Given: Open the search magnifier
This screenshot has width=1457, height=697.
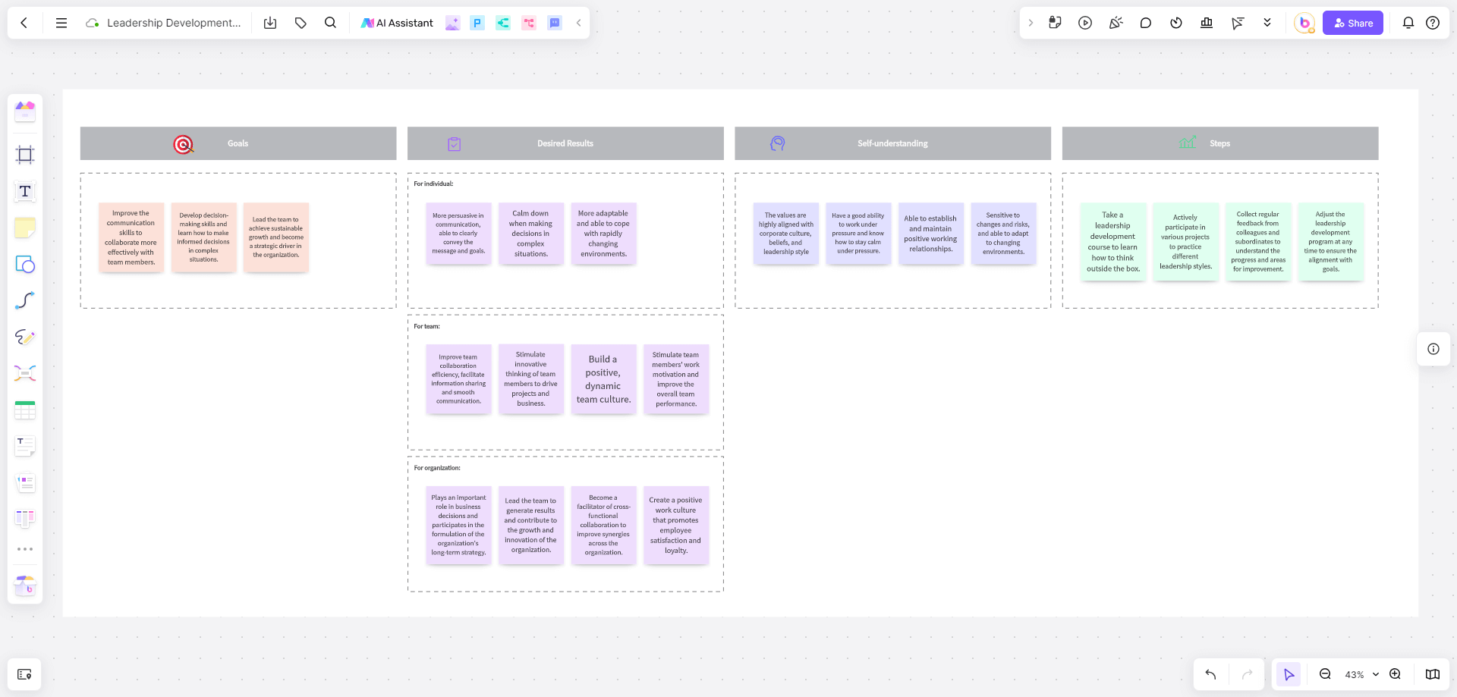Looking at the screenshot, I should click(330, 23).
